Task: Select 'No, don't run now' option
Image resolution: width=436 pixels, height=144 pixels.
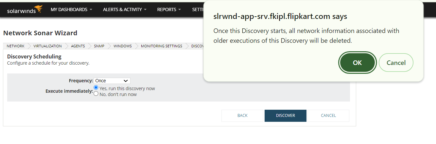Action: (96, 94)
